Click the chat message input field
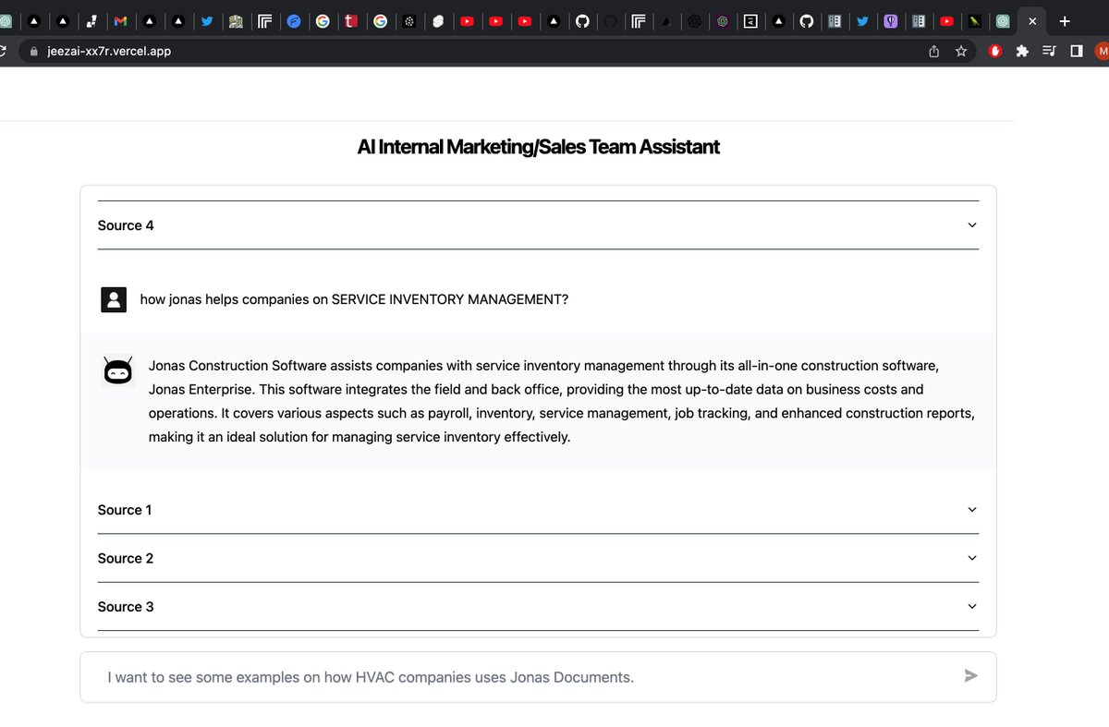This screenshot has width=1109, height=727. pyautogui.click(x=538, y=677)
